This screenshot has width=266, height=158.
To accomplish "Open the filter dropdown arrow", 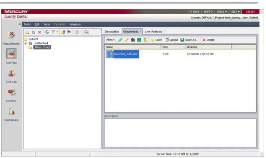I will click(57, 32).
